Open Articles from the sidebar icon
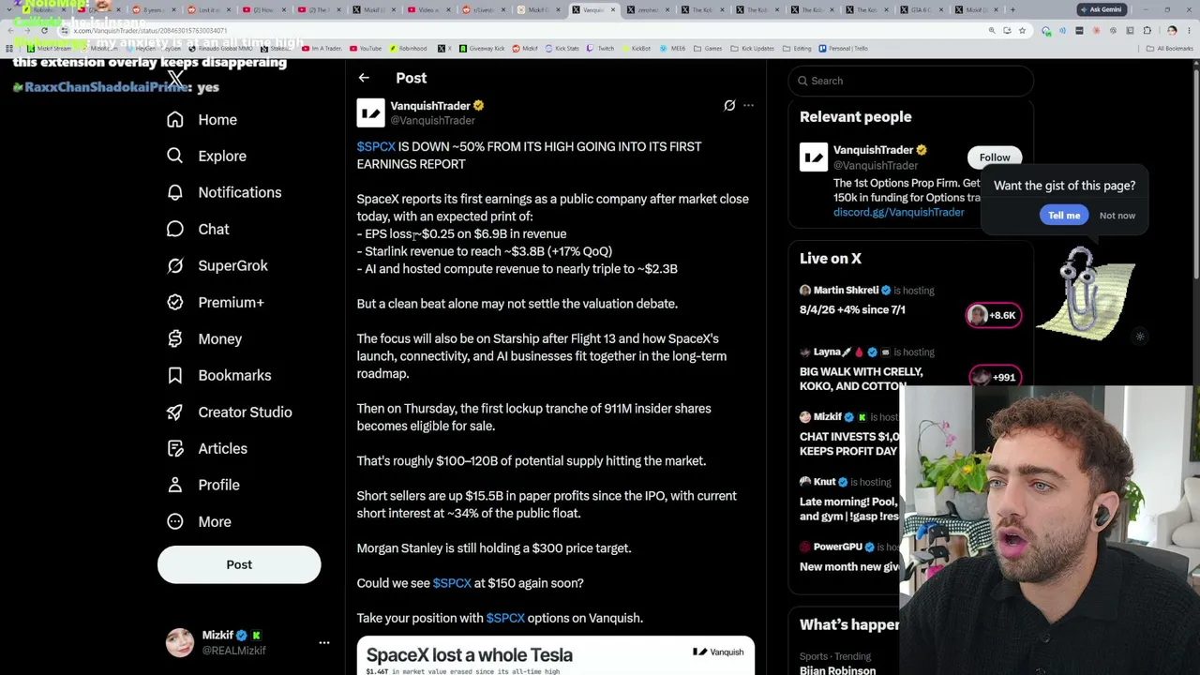The image size is (1200, 675). pyautogui.click(x=175, y=448)
